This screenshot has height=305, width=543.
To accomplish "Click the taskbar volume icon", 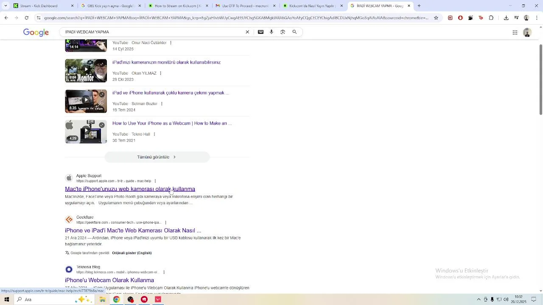I will (506, 299).
